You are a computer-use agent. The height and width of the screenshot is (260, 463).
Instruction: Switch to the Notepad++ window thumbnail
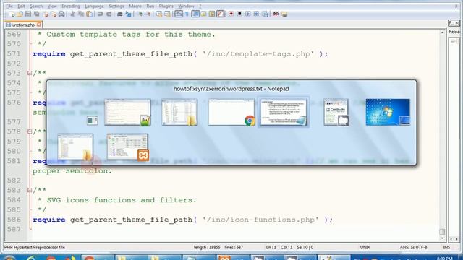(x=127, y=113)
